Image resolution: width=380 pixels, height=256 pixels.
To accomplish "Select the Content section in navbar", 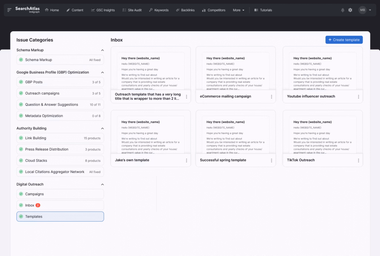I will click(x=75, y=10).
